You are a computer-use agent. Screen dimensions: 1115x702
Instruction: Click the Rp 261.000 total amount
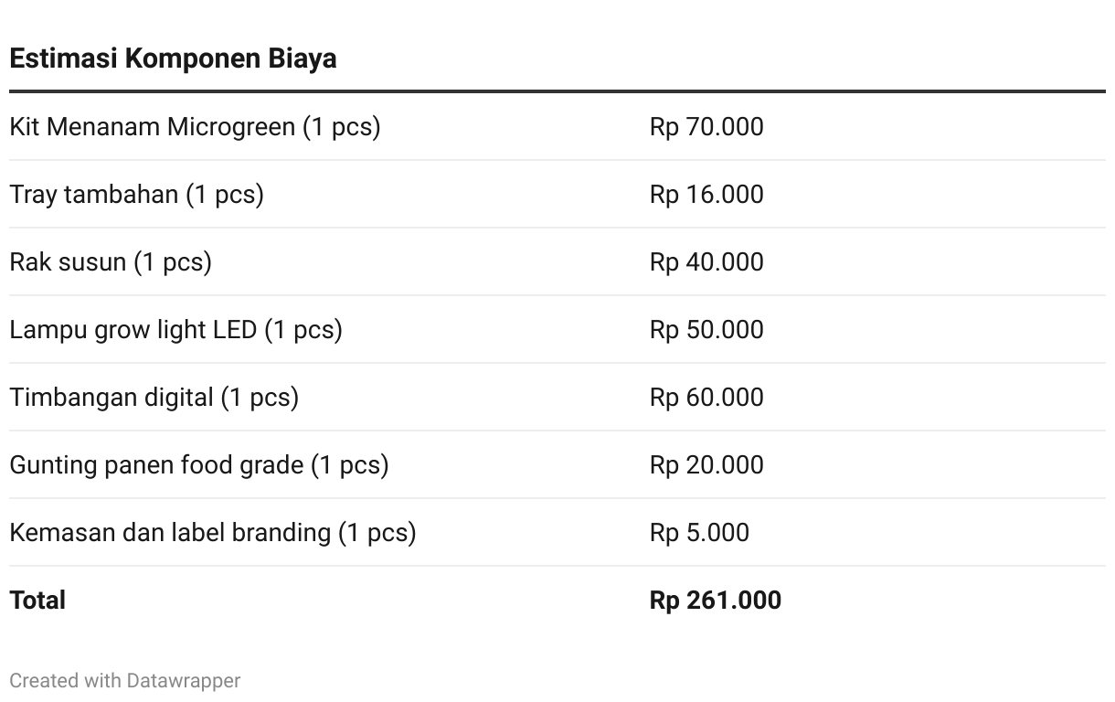coord(716,600)
